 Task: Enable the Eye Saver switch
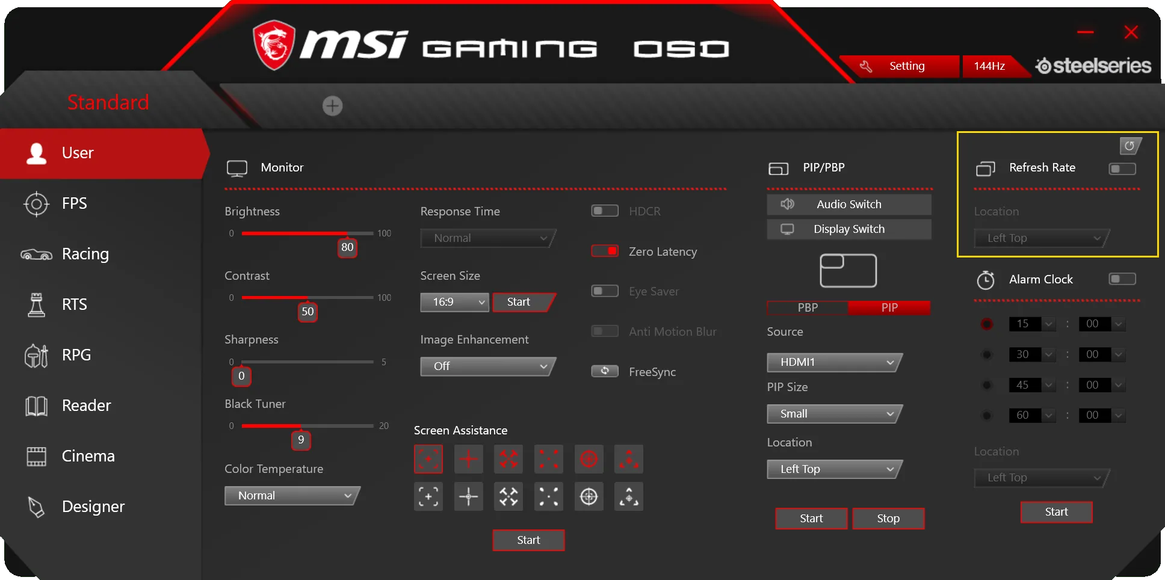(605, 291)
